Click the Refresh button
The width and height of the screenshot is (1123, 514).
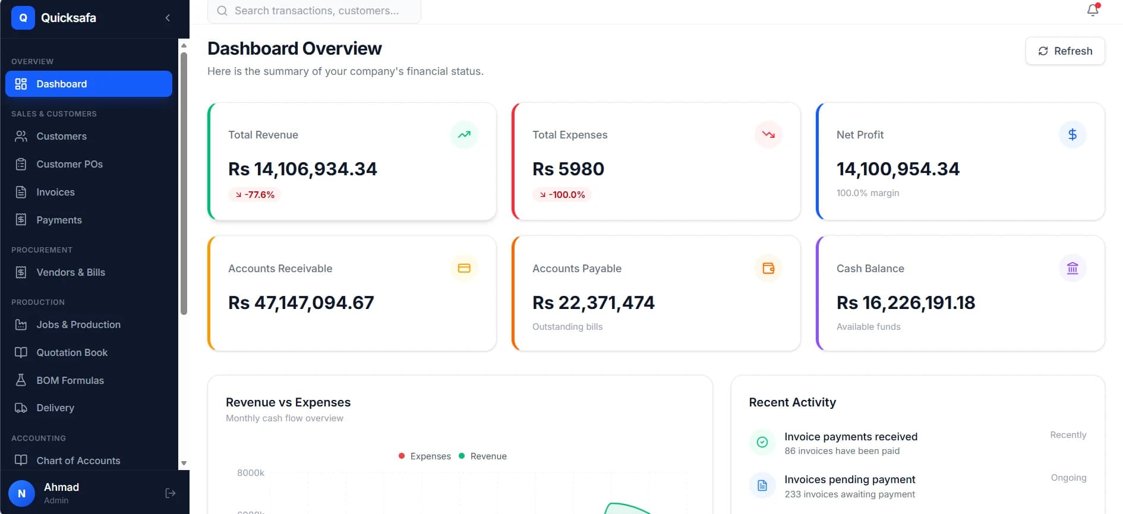pos(1065,51)
